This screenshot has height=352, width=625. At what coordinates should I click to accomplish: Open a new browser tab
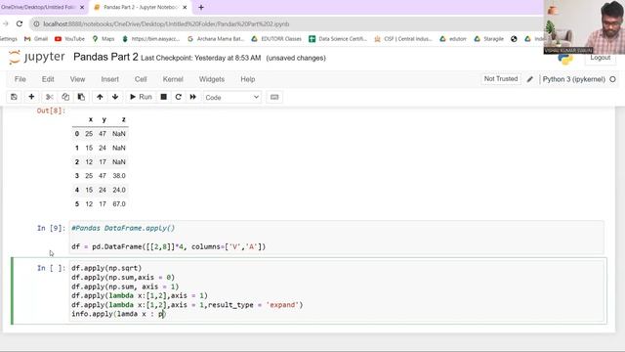[201, 7]
